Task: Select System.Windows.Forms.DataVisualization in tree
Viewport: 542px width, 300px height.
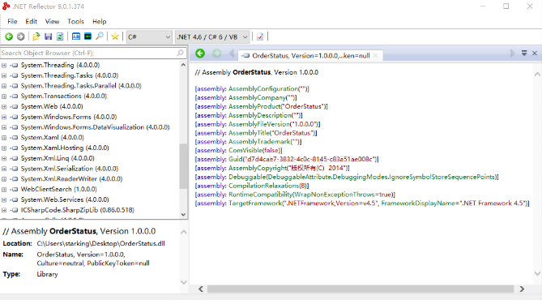Action: 95,127
